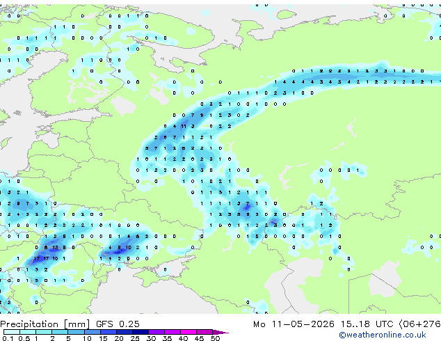Click the "Mo 11-05-2026" date text

coord(294,324)
